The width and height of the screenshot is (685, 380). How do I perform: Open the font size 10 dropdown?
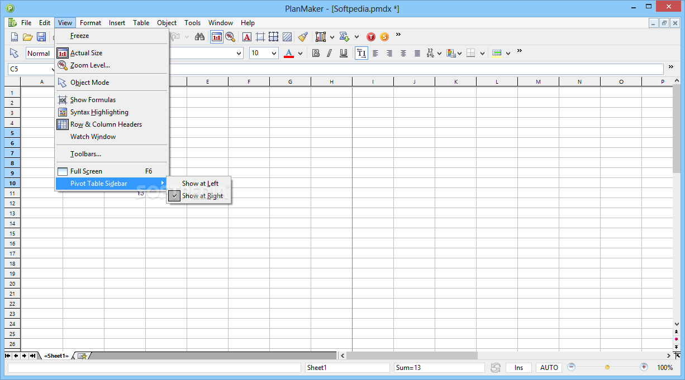pyautogui.click(x=274, y=54)
